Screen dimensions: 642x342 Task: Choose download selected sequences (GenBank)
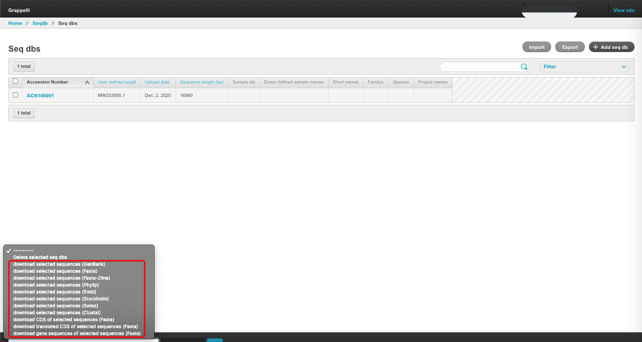(79, 264)
